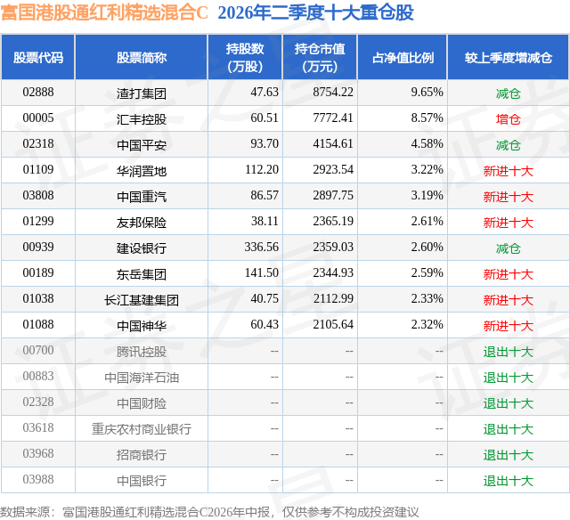Open the 汇丰控股 stock name
The height and width of the screenshot is (520, 570).
142,118
